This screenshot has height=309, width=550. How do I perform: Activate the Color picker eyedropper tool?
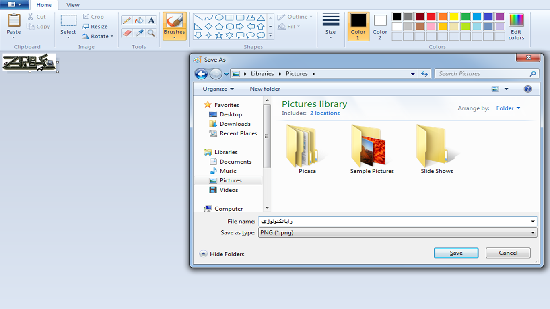point(139,33)
